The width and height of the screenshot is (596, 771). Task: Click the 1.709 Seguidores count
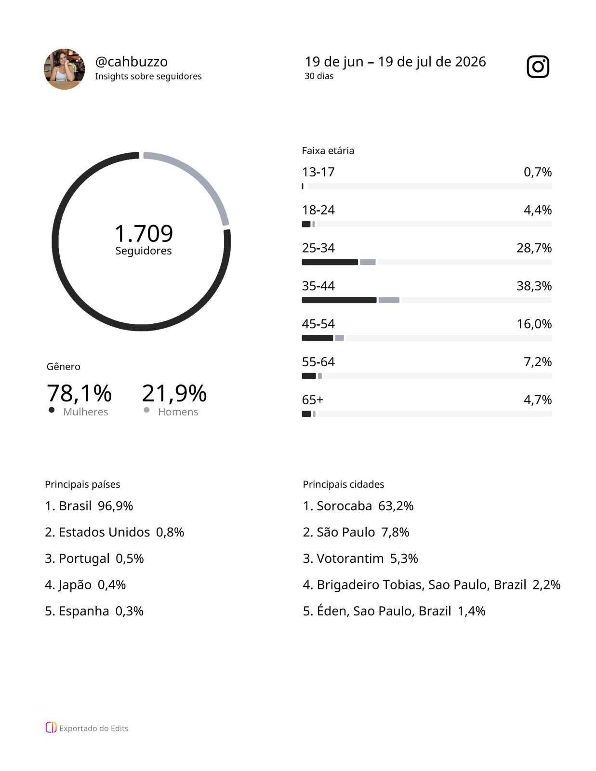[x=144, y=239]
